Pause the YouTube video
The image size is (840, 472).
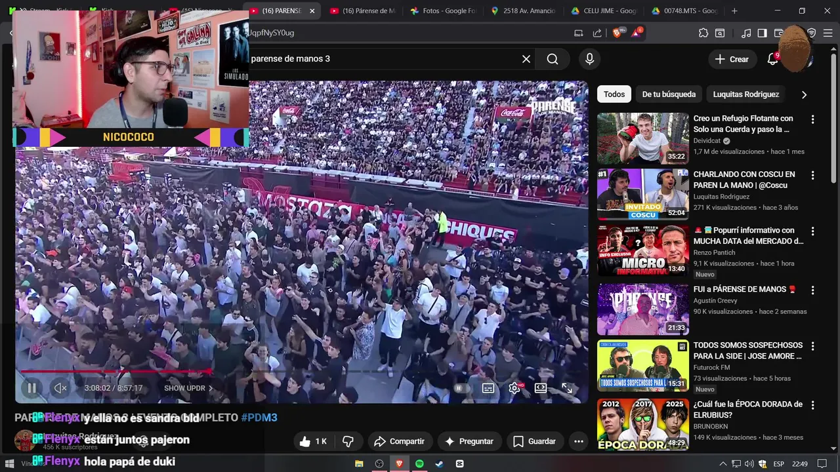[31, 388]
